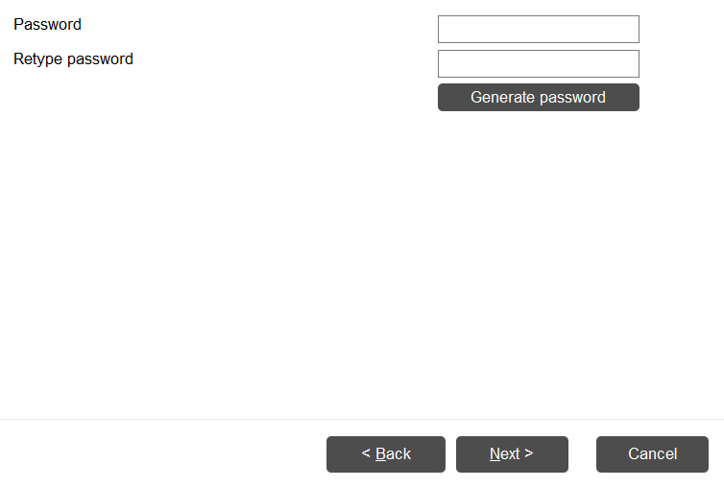Screen dimensions: 724x487
Task: Go back with the Back button
Action: click(x=385, y=454)
